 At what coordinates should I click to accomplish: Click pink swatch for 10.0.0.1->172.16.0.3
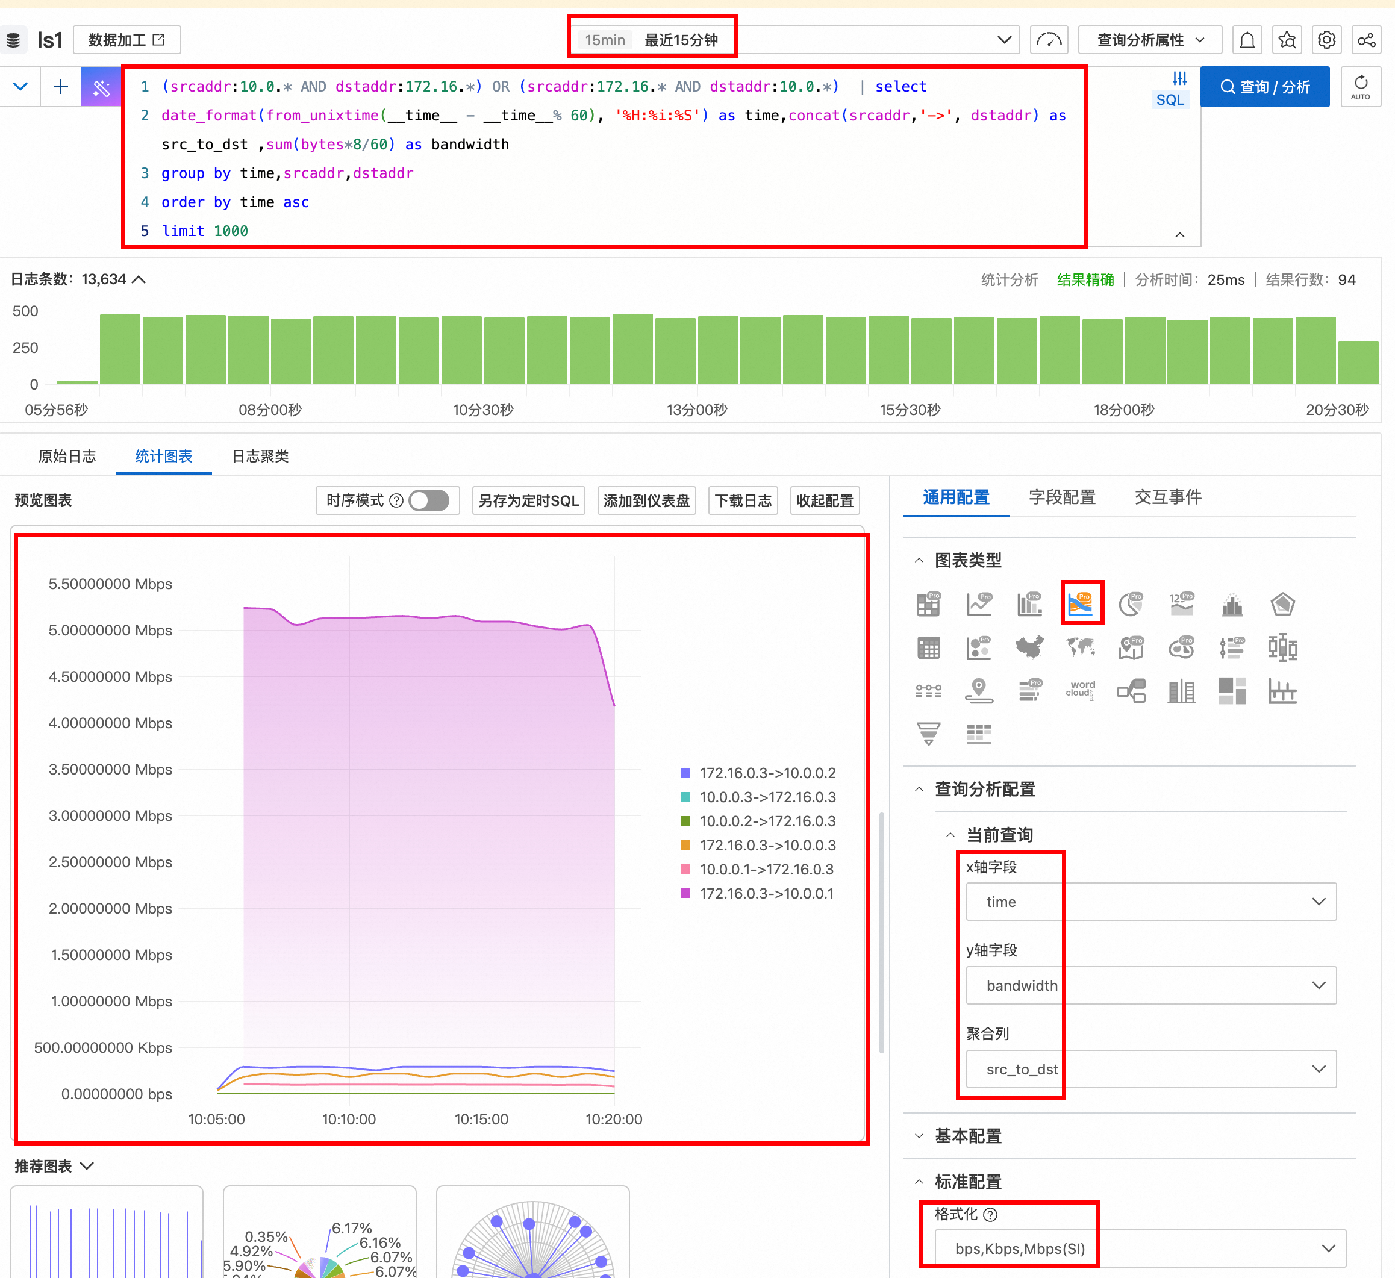[685, 869]
